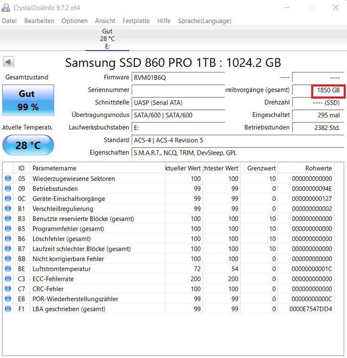Open the Festplatte menu
This screenshot has width=347, height=358.
point(136,21)
